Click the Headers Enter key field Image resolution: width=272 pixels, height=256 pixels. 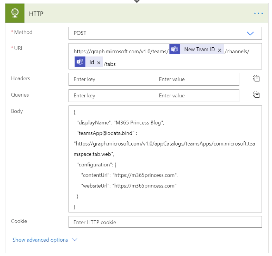(111, 79)
